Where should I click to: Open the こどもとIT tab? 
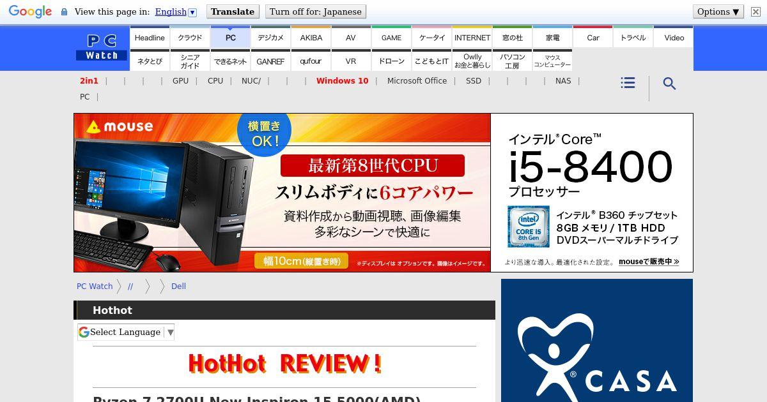click(431, 61)
